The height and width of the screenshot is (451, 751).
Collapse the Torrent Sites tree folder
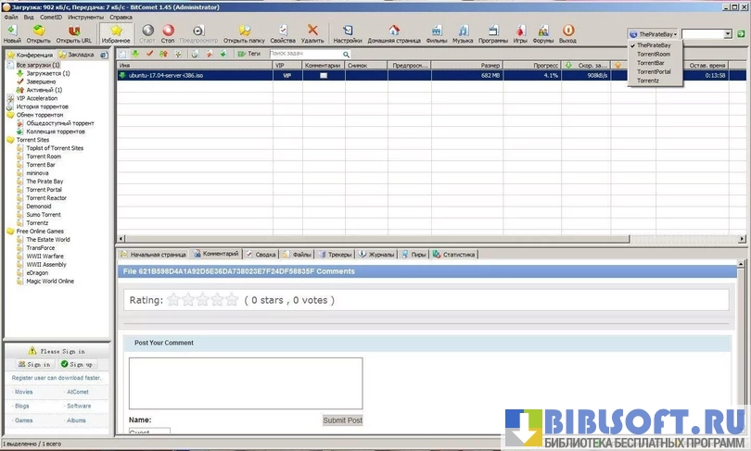pos(9,140)
